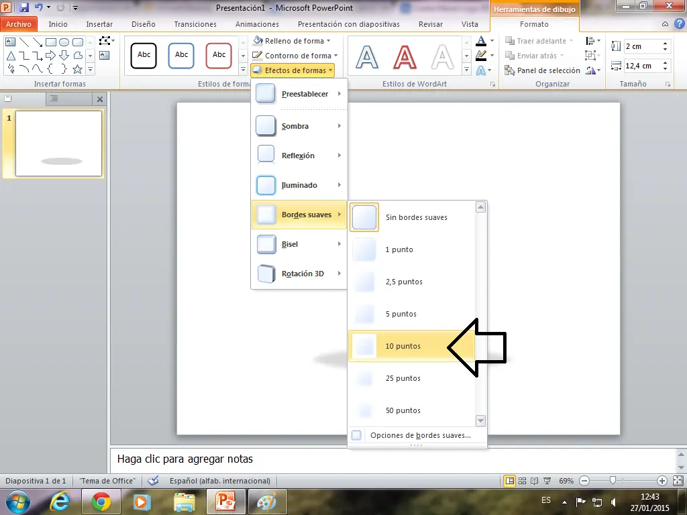Fit slide to current window
Screen dimensions: 687x515
tap(678, 481)
